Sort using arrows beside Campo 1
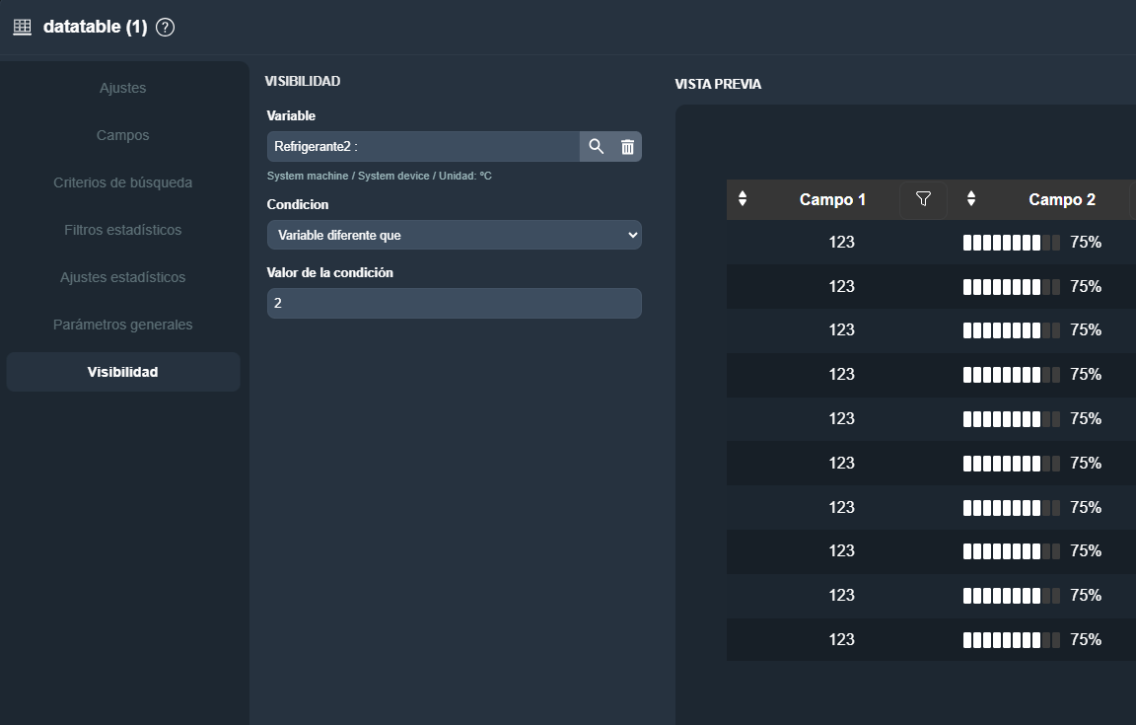 [x=743, y=199]
